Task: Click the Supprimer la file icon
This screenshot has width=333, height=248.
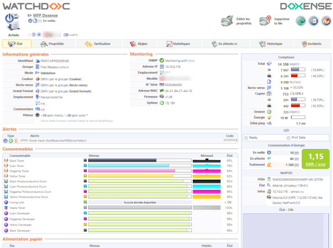Action: [x=265, y=21]
